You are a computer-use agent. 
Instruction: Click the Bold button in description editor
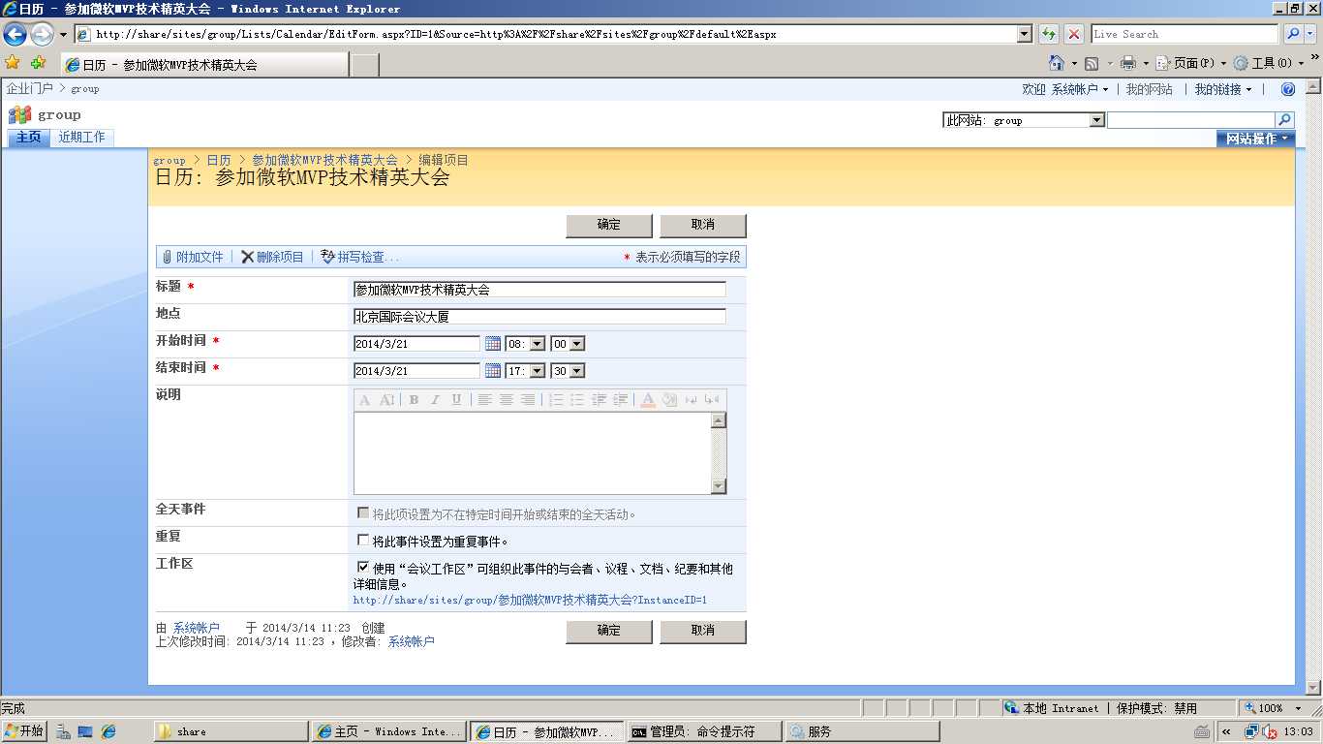click(x=414, y=400)
